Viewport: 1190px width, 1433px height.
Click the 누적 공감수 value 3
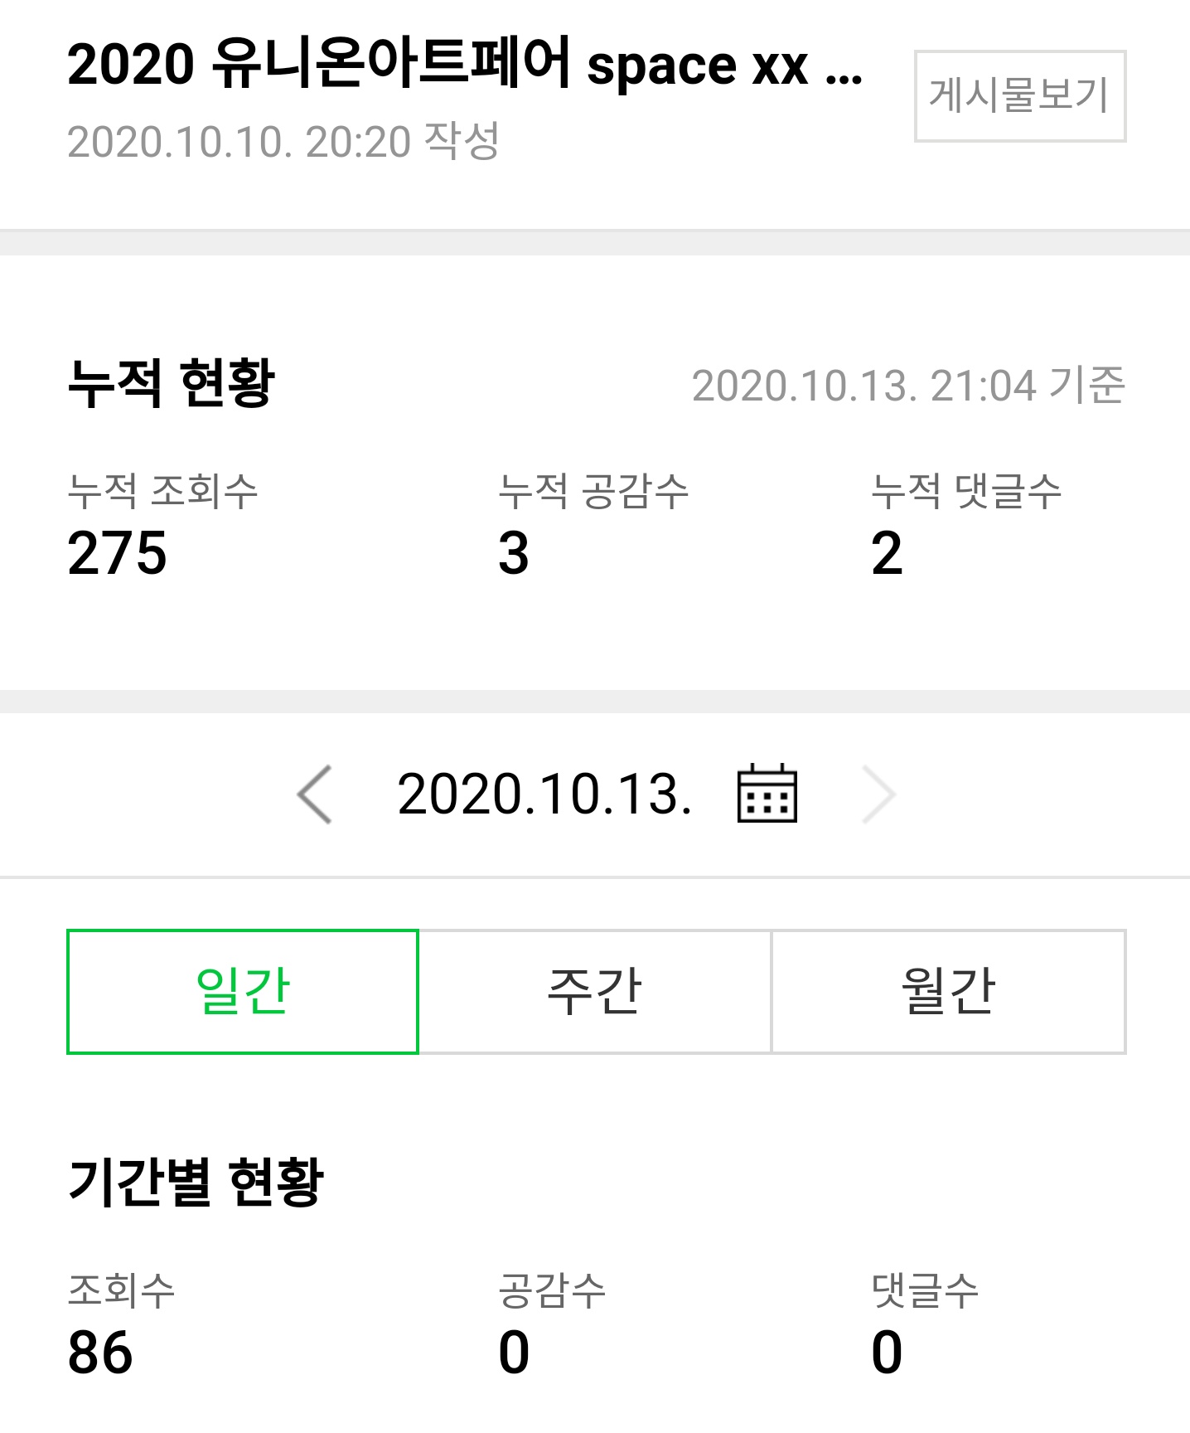coord(514,554)
